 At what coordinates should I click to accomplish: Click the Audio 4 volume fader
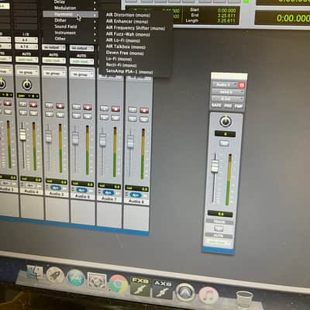pos(22,135)
